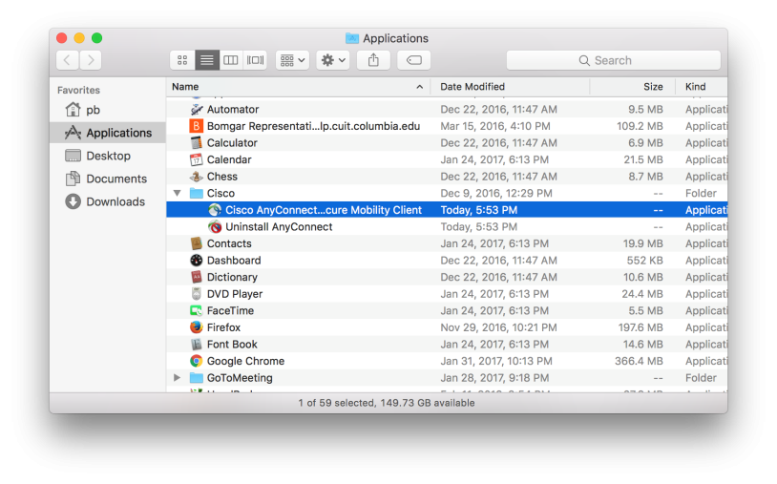
Task: Close the Finder window with red button
Action: pos(61,38)
